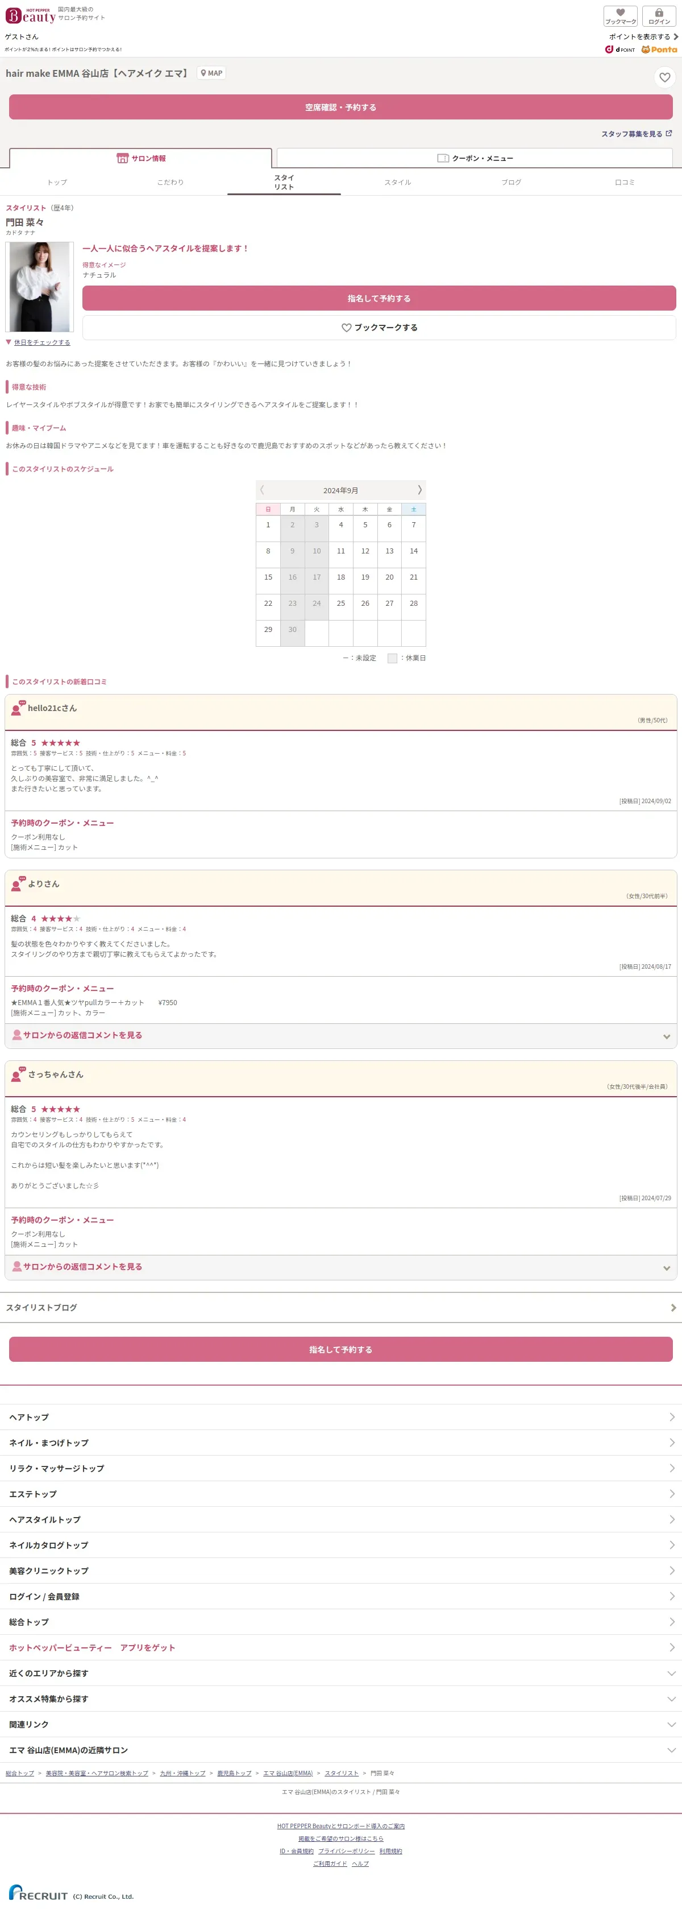Open 総合トップ menu row
This screenshot has width=682, height=1909.
340,1622
